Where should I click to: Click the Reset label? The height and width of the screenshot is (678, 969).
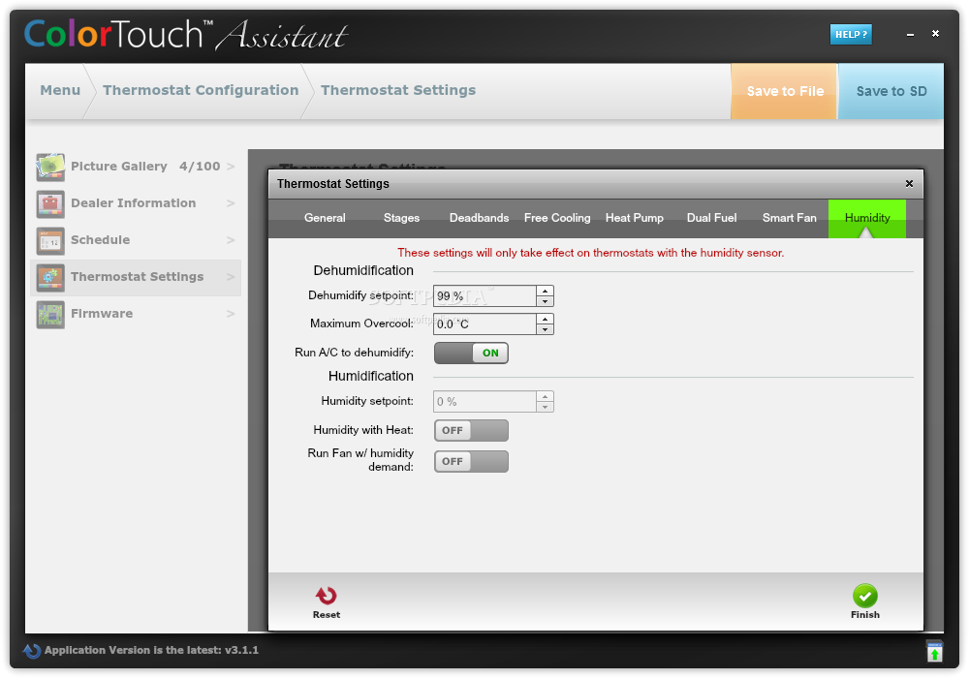pyautogui.click(x=326, y=614)
